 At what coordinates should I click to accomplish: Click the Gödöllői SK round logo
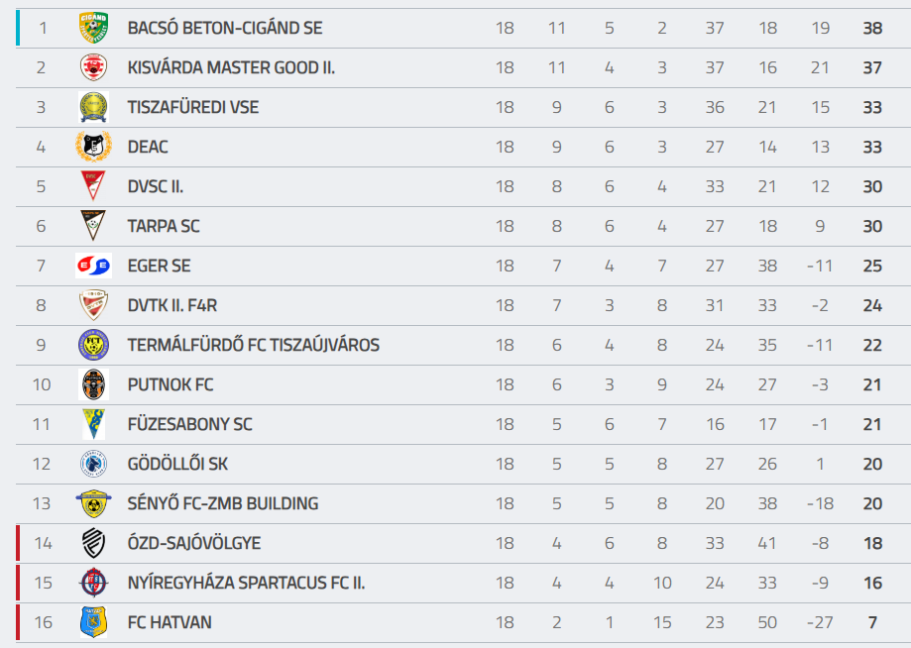tap(94, 464)
